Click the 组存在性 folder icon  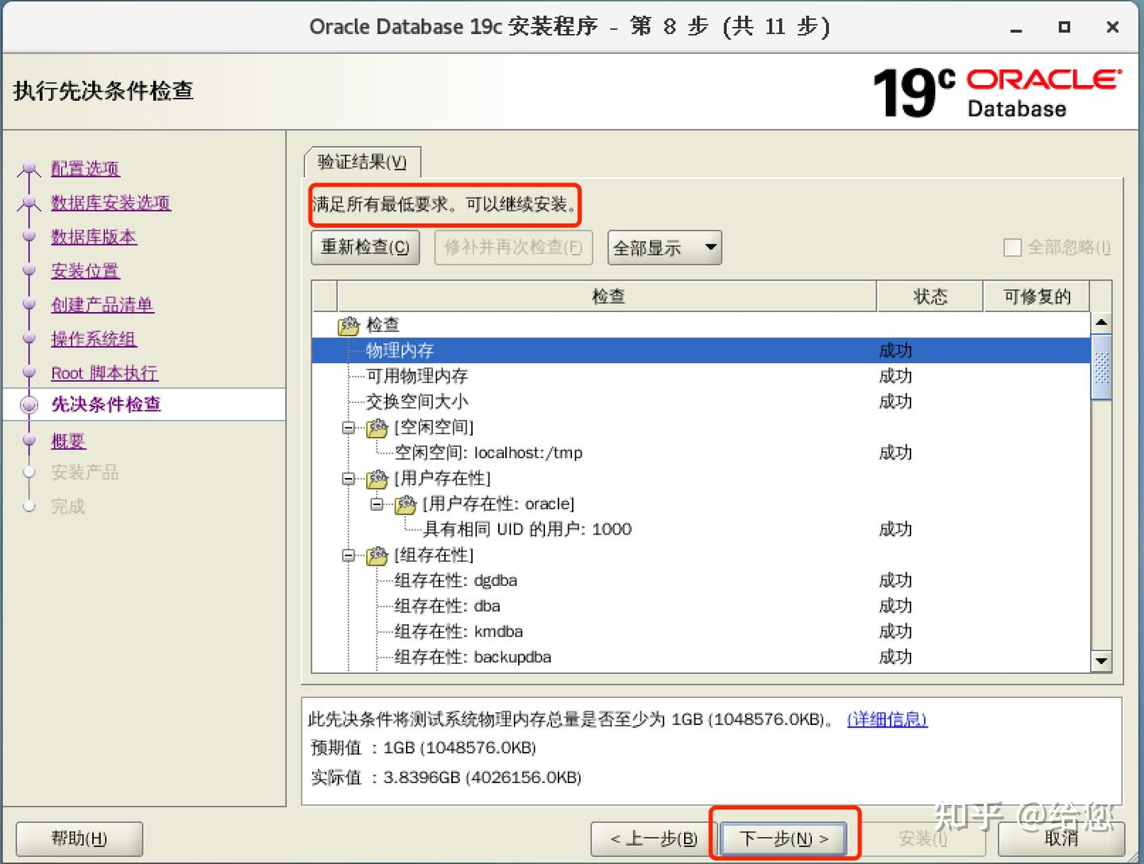377,556
